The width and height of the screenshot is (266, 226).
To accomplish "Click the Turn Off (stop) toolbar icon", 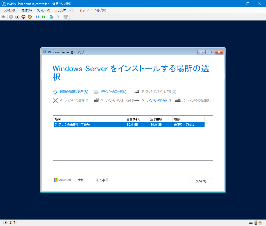I will [17, 17].
